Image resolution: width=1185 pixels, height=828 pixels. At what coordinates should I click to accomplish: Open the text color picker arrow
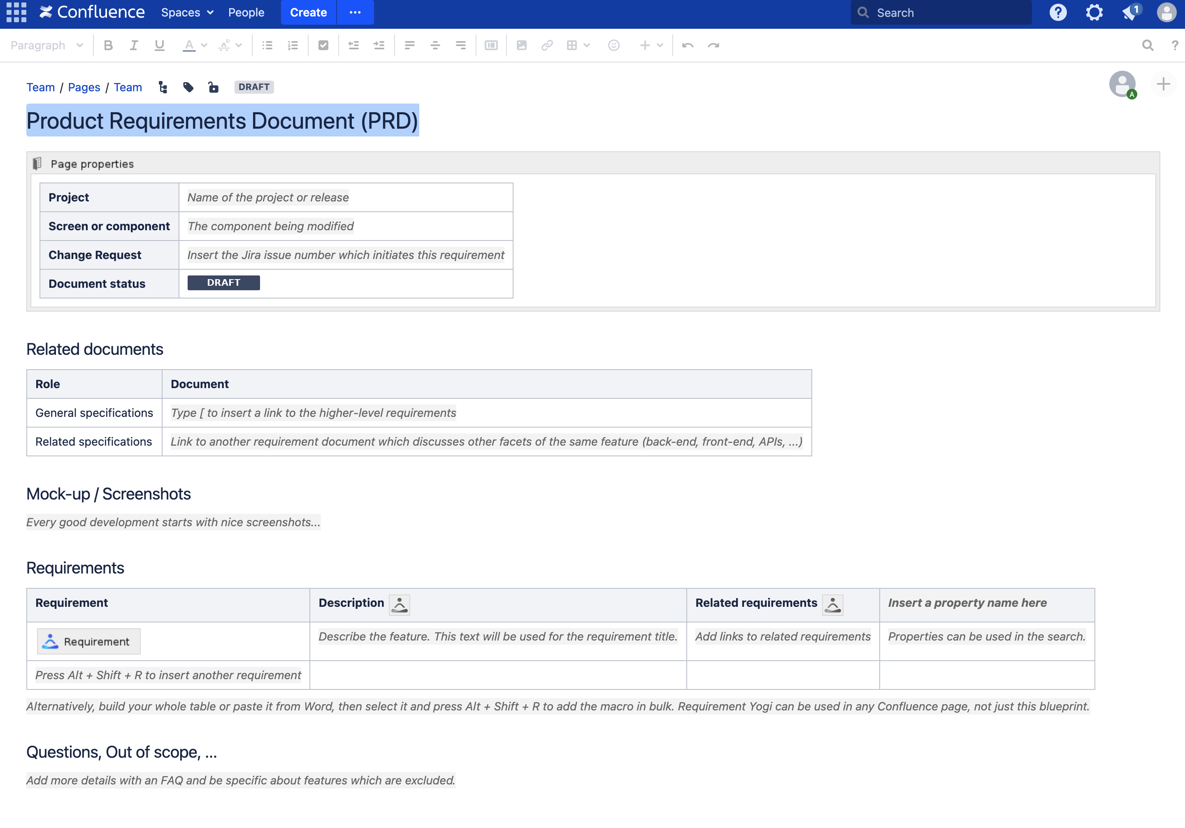204,45
